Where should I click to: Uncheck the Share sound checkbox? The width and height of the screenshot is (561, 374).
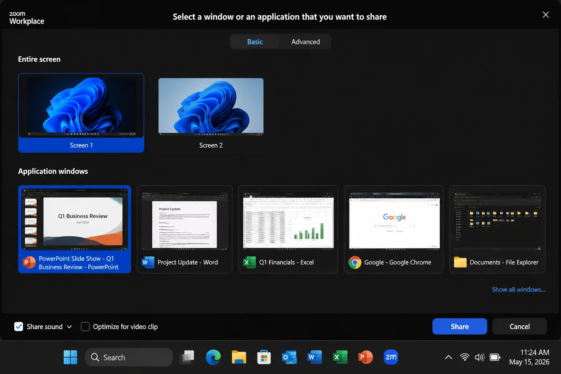tap(19, 327)
